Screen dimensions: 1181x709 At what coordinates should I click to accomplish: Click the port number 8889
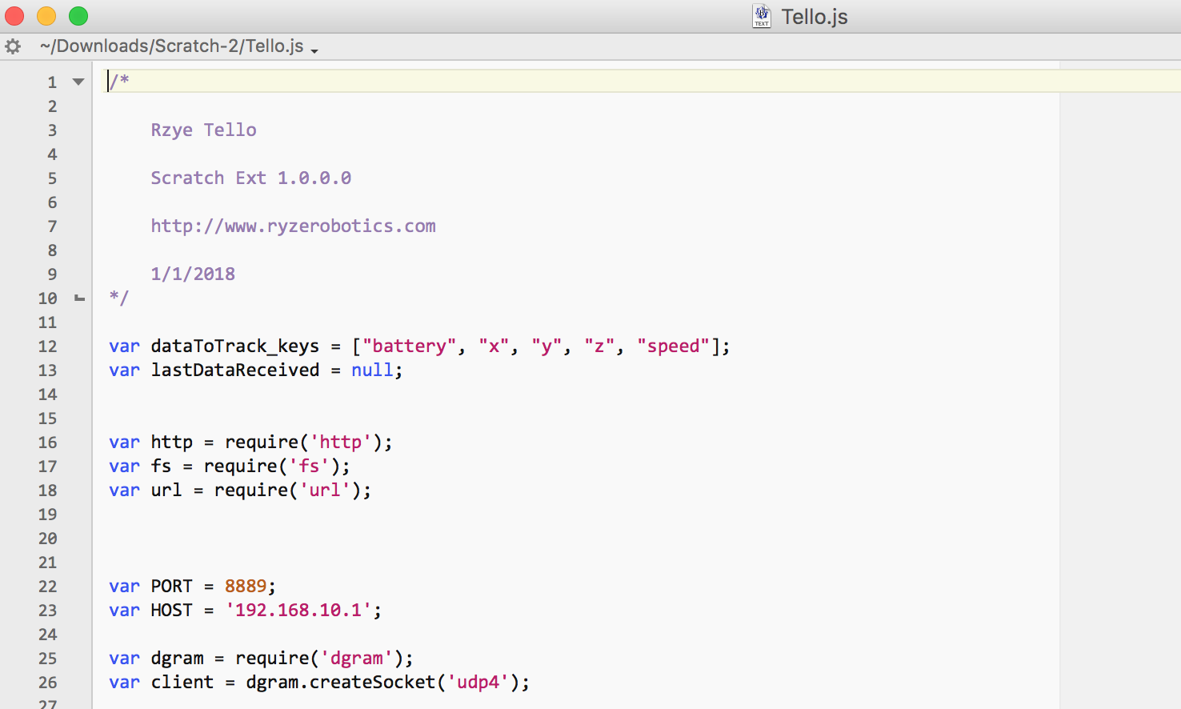[x=245, y=586]
